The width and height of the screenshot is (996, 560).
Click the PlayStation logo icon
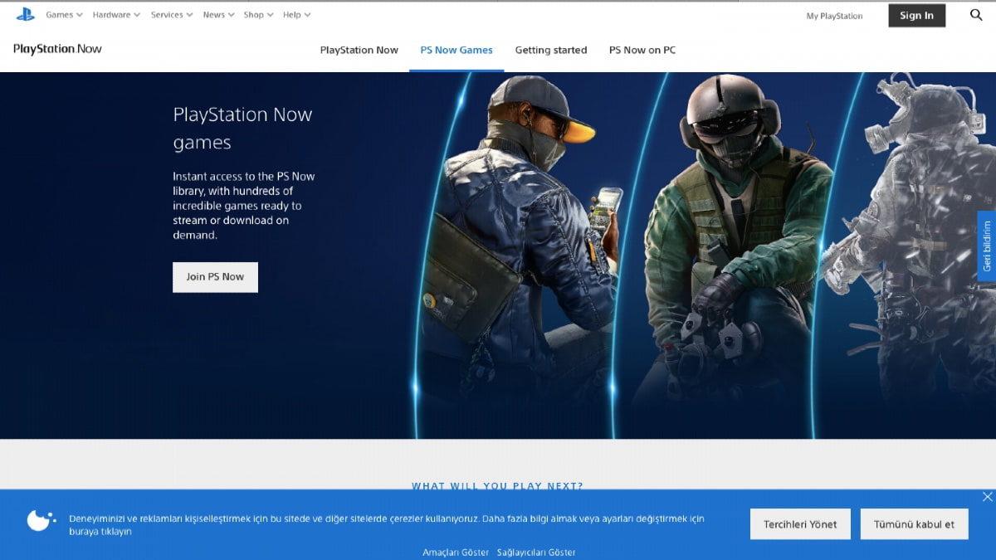pyautogui.click(x=25, y=15)
